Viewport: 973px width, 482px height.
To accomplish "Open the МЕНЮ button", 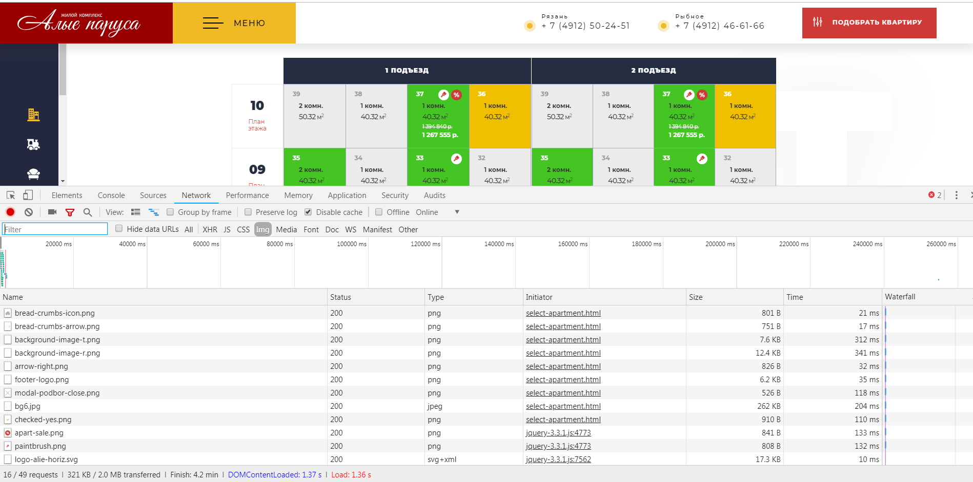I will 234,23.
